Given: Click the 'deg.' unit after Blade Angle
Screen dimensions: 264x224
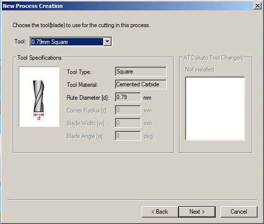Looking at the screenshot, I should click(x=149, y=136).
